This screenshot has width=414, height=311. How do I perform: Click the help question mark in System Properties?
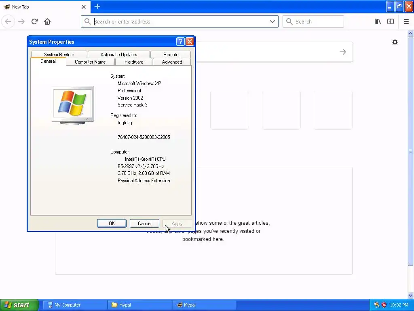click(x=180, y=42)
